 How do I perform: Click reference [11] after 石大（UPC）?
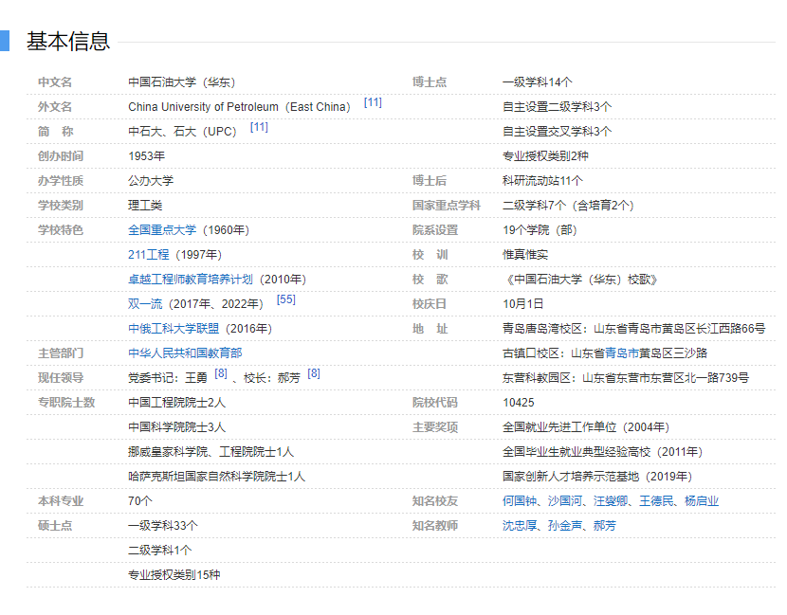[x=259, y=127]
